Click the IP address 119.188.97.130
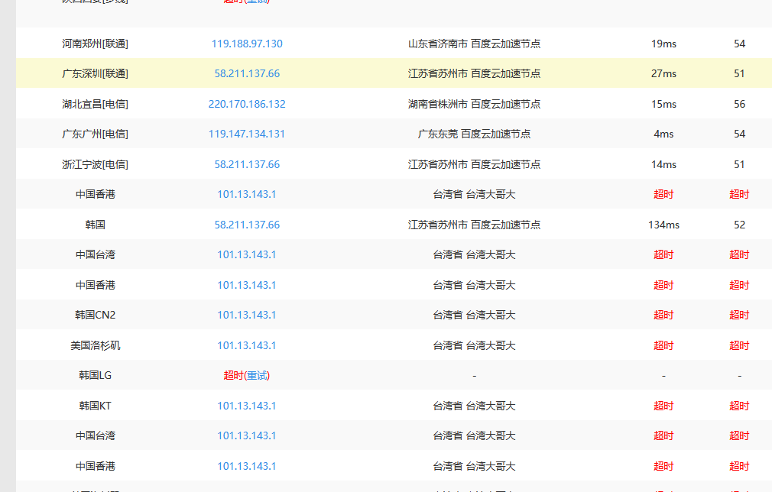 coord(247,44)
